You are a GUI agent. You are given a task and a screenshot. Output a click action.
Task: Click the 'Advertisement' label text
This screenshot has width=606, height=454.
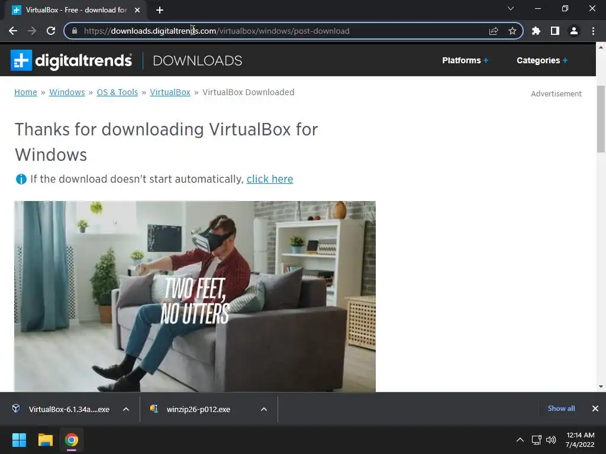556,94
